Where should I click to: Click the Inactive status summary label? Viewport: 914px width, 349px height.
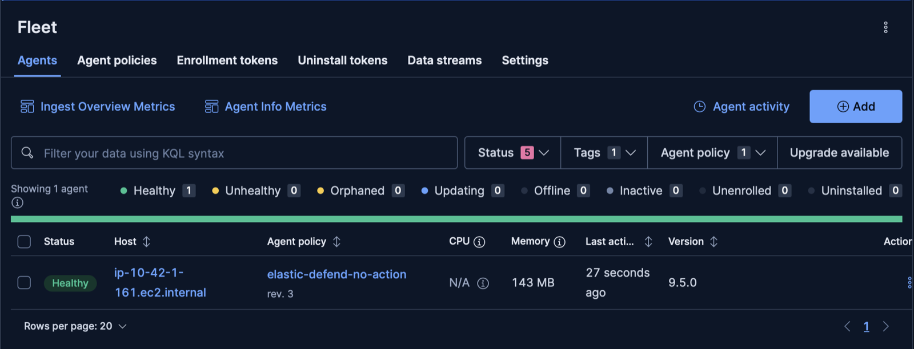pyautogui.click(x=641, y=190)
